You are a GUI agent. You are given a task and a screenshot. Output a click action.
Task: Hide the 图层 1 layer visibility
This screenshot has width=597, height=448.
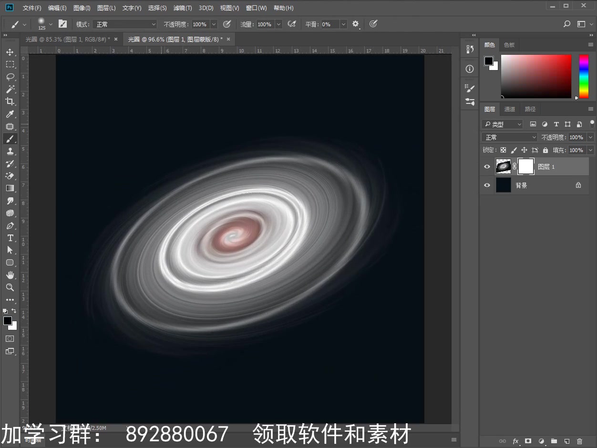(486, 166)
